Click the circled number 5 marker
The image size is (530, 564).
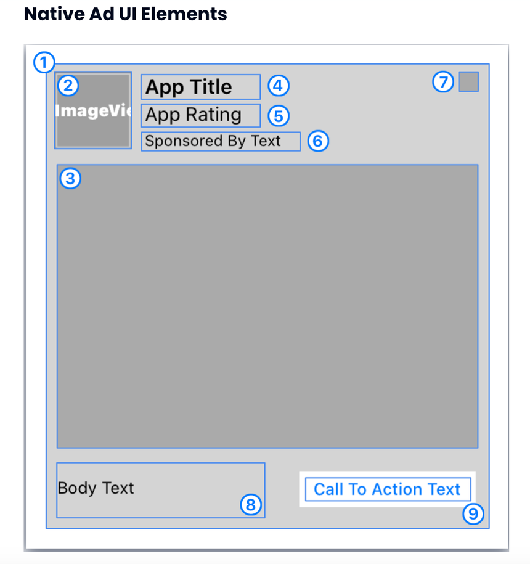(x=279, y=116)
